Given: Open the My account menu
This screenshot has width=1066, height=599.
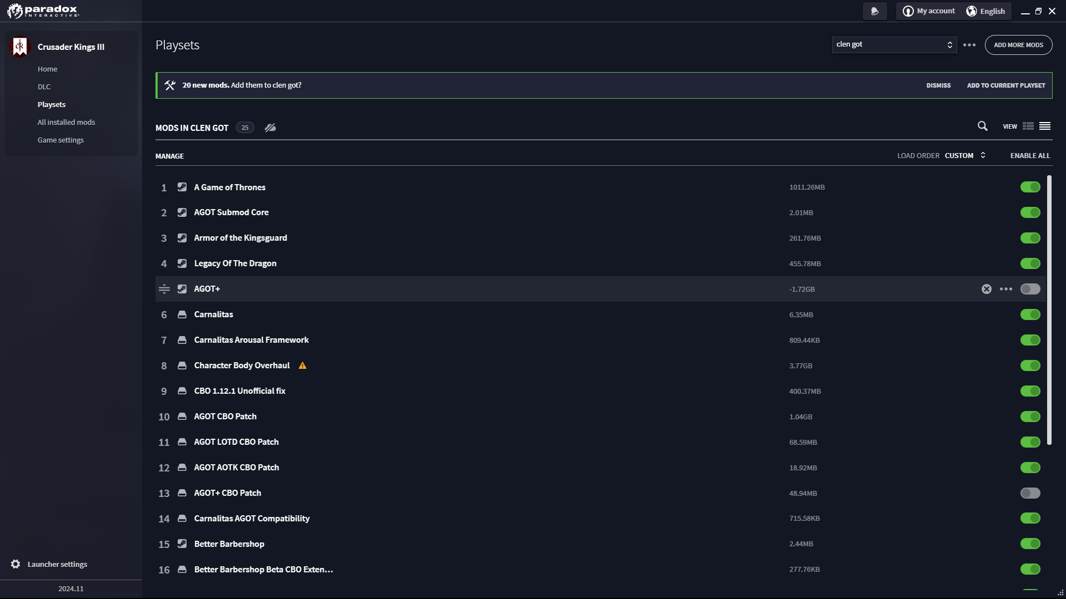Looking at the screenshot, I should pos(929,11).
